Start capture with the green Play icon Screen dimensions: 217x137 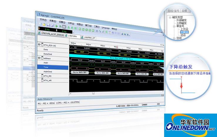coord(57,26)
